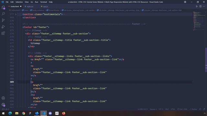Open div.footer__sitemap--links breadcrumb dropdown
Image resolution: width=207 pixels, height=116 pixels.
[x=119, y=10]
